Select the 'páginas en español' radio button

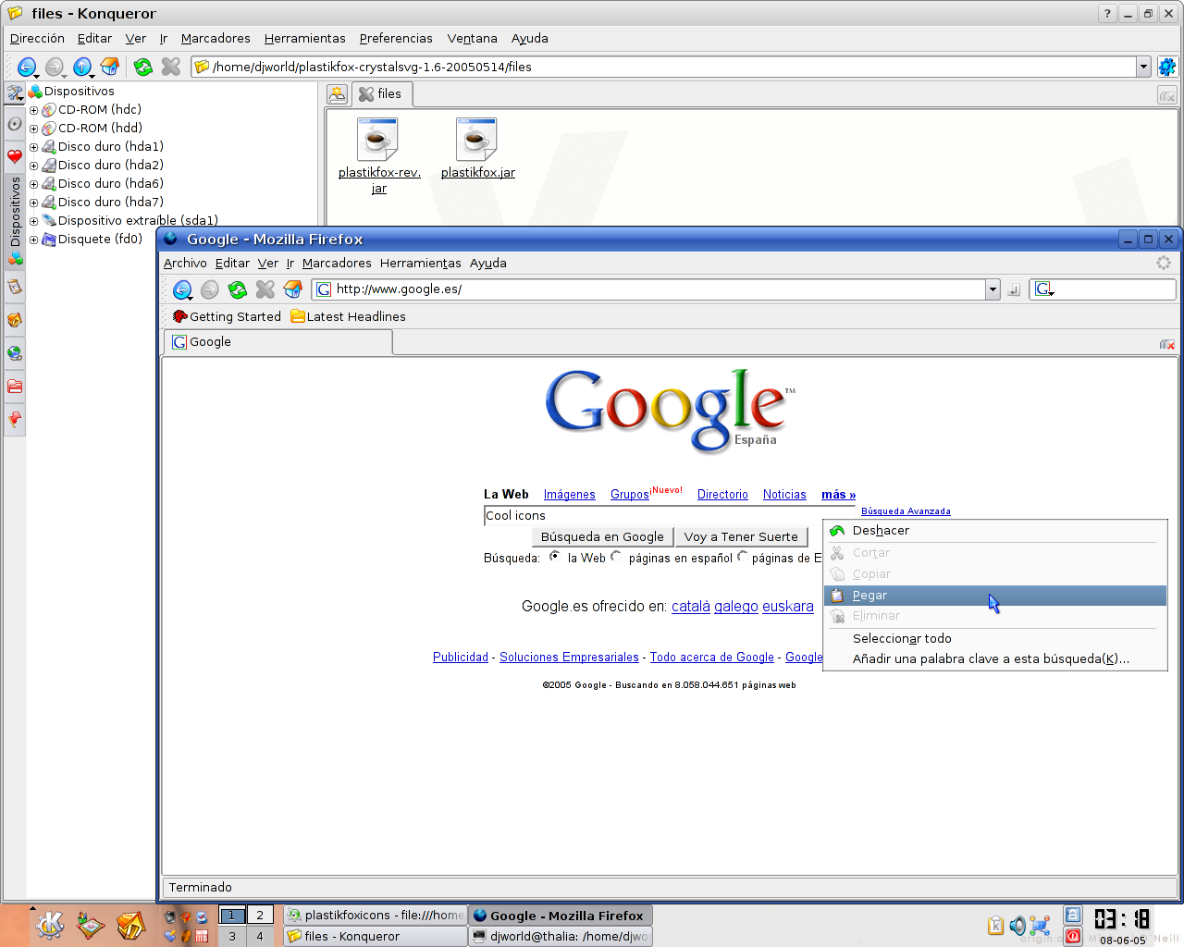click(x=615, y=557)
